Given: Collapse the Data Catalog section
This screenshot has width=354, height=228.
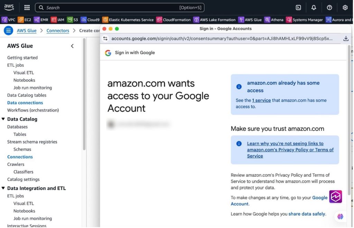Looking at the screenshot, I should coord(3,119).
